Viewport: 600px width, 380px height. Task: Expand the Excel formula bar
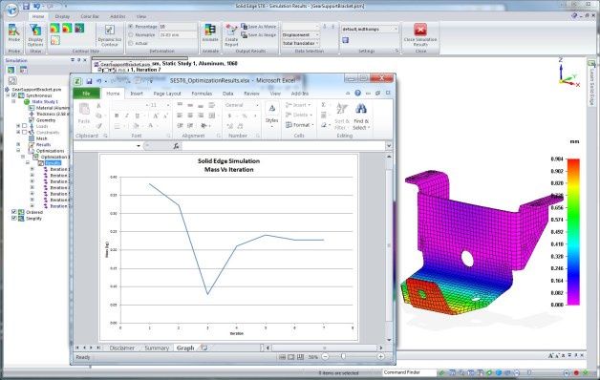point(389,146)
